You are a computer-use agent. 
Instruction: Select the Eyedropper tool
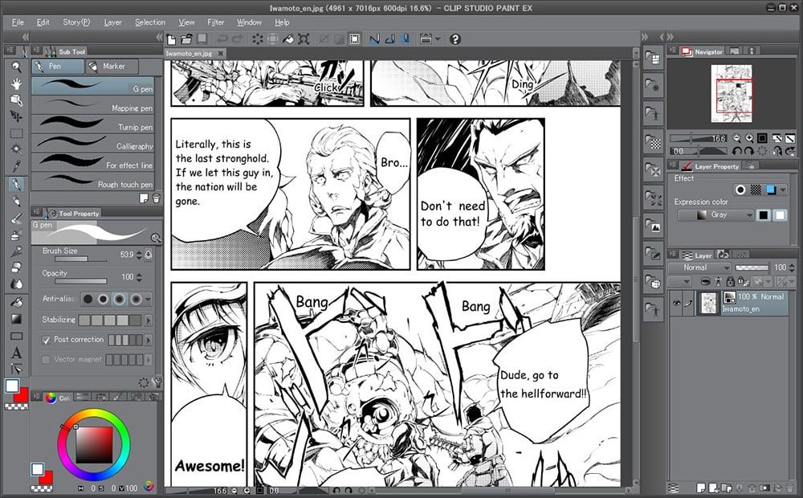(x=16, y=166)
